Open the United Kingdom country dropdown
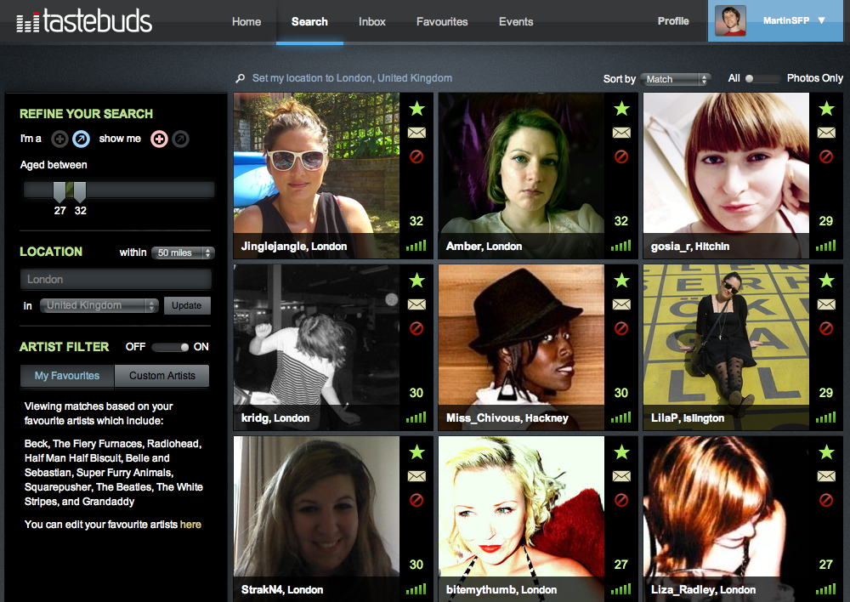850x602 pixels. pos(99,305)
